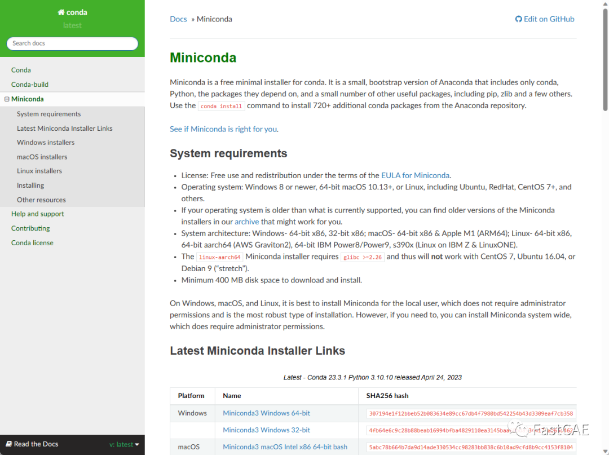Open 'See if Miniconda is right for you' link

(223, 129)
